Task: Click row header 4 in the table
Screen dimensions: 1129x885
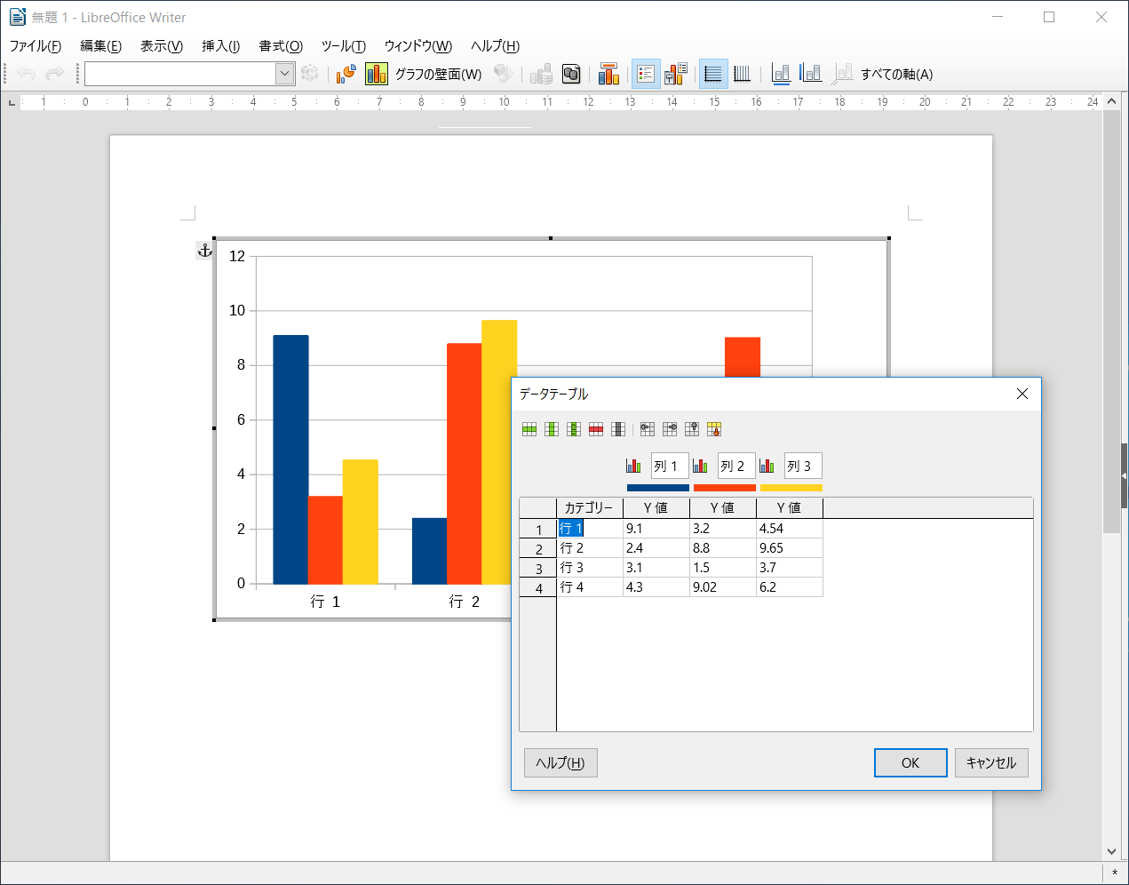Action: pos(538,588)
